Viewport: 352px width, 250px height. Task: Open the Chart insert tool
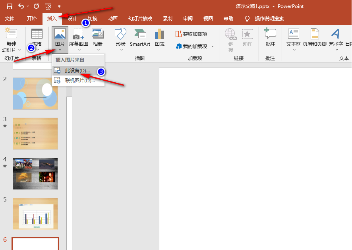coord(160,38)
